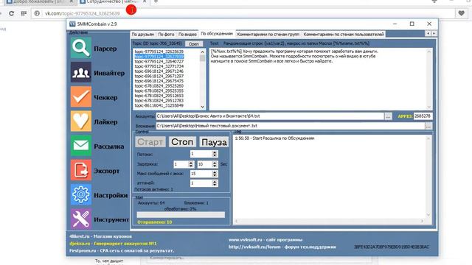Click the SMMCombain title bar app icon
The image size is (472, 265).
[72, 24]
